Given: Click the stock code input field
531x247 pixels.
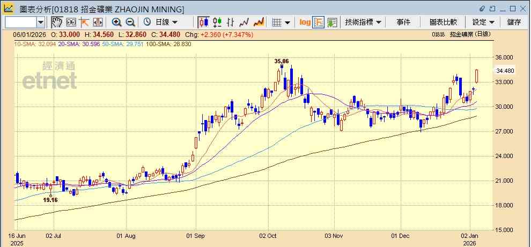Looking at the screenshot, I should (x=21, y=23).
